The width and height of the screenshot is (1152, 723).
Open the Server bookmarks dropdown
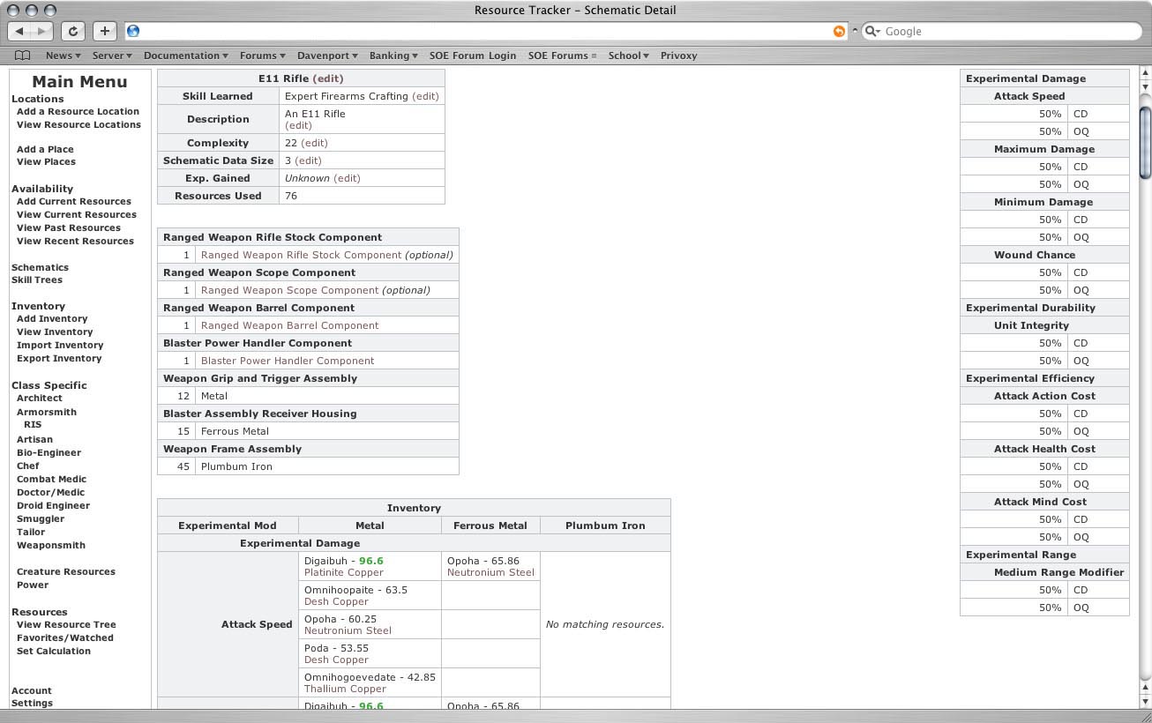coord(112,56)
